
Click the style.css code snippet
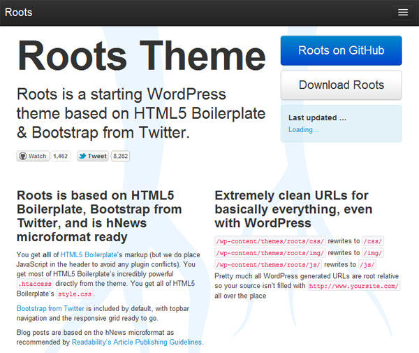(x=75, y=294)
